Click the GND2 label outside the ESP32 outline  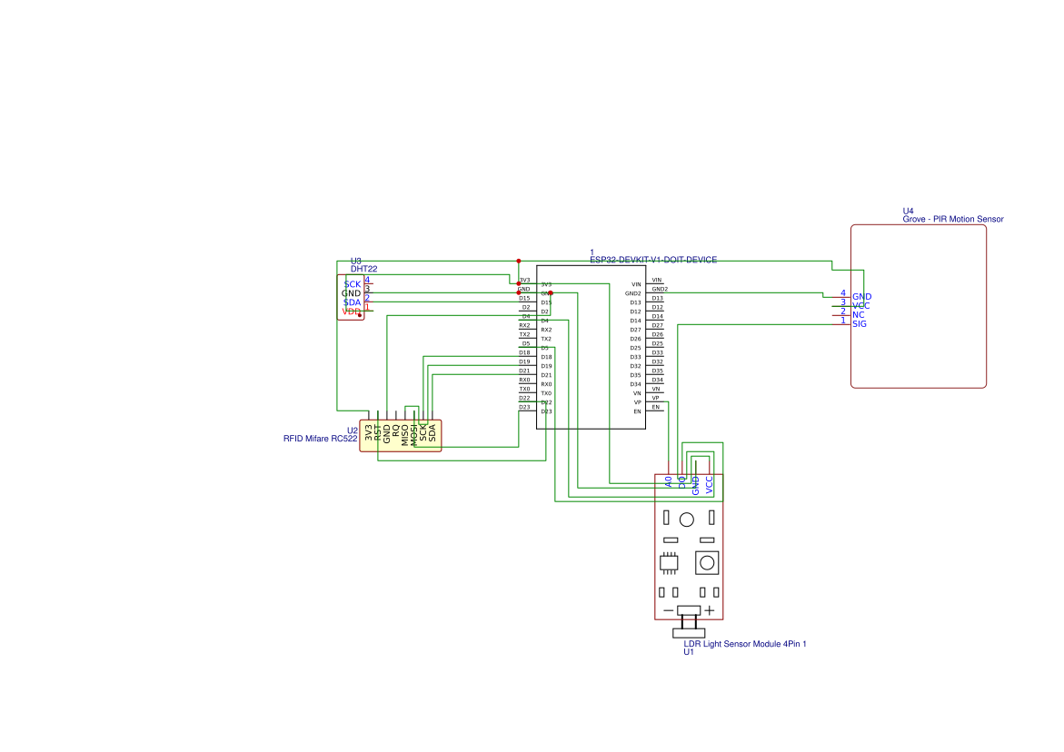point(660,290)
